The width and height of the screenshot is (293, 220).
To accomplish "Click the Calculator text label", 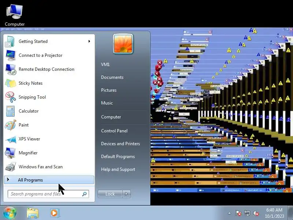I will (x=29, y=111).
